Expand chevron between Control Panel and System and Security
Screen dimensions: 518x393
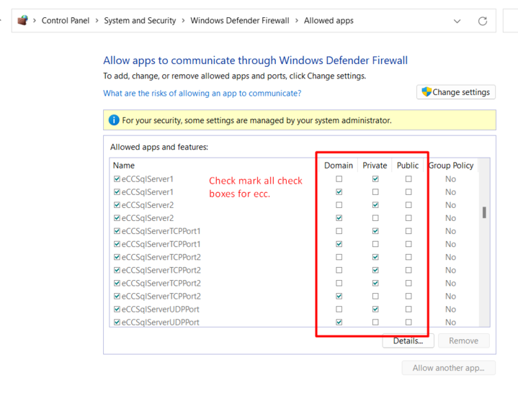(97, 20)
